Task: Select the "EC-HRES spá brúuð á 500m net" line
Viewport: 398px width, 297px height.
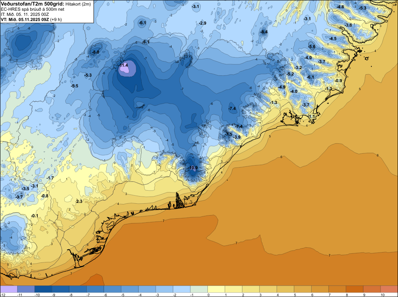Action: (33, 9)
